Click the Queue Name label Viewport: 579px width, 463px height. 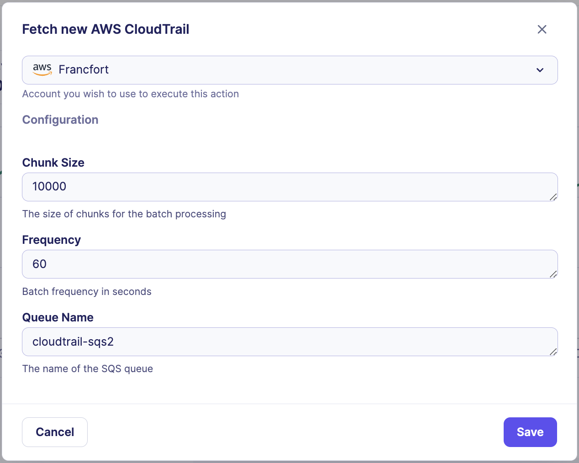58,317
